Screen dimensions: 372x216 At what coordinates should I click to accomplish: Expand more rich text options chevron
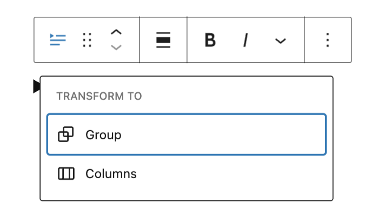click(x=280, y=40)
